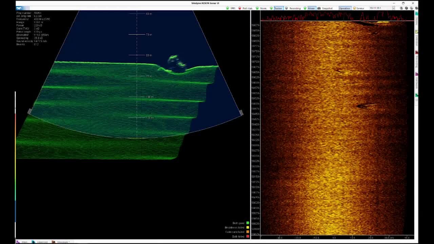Click the Service status indicator icon
Screen dimensions: 434x244
(355, 8)
